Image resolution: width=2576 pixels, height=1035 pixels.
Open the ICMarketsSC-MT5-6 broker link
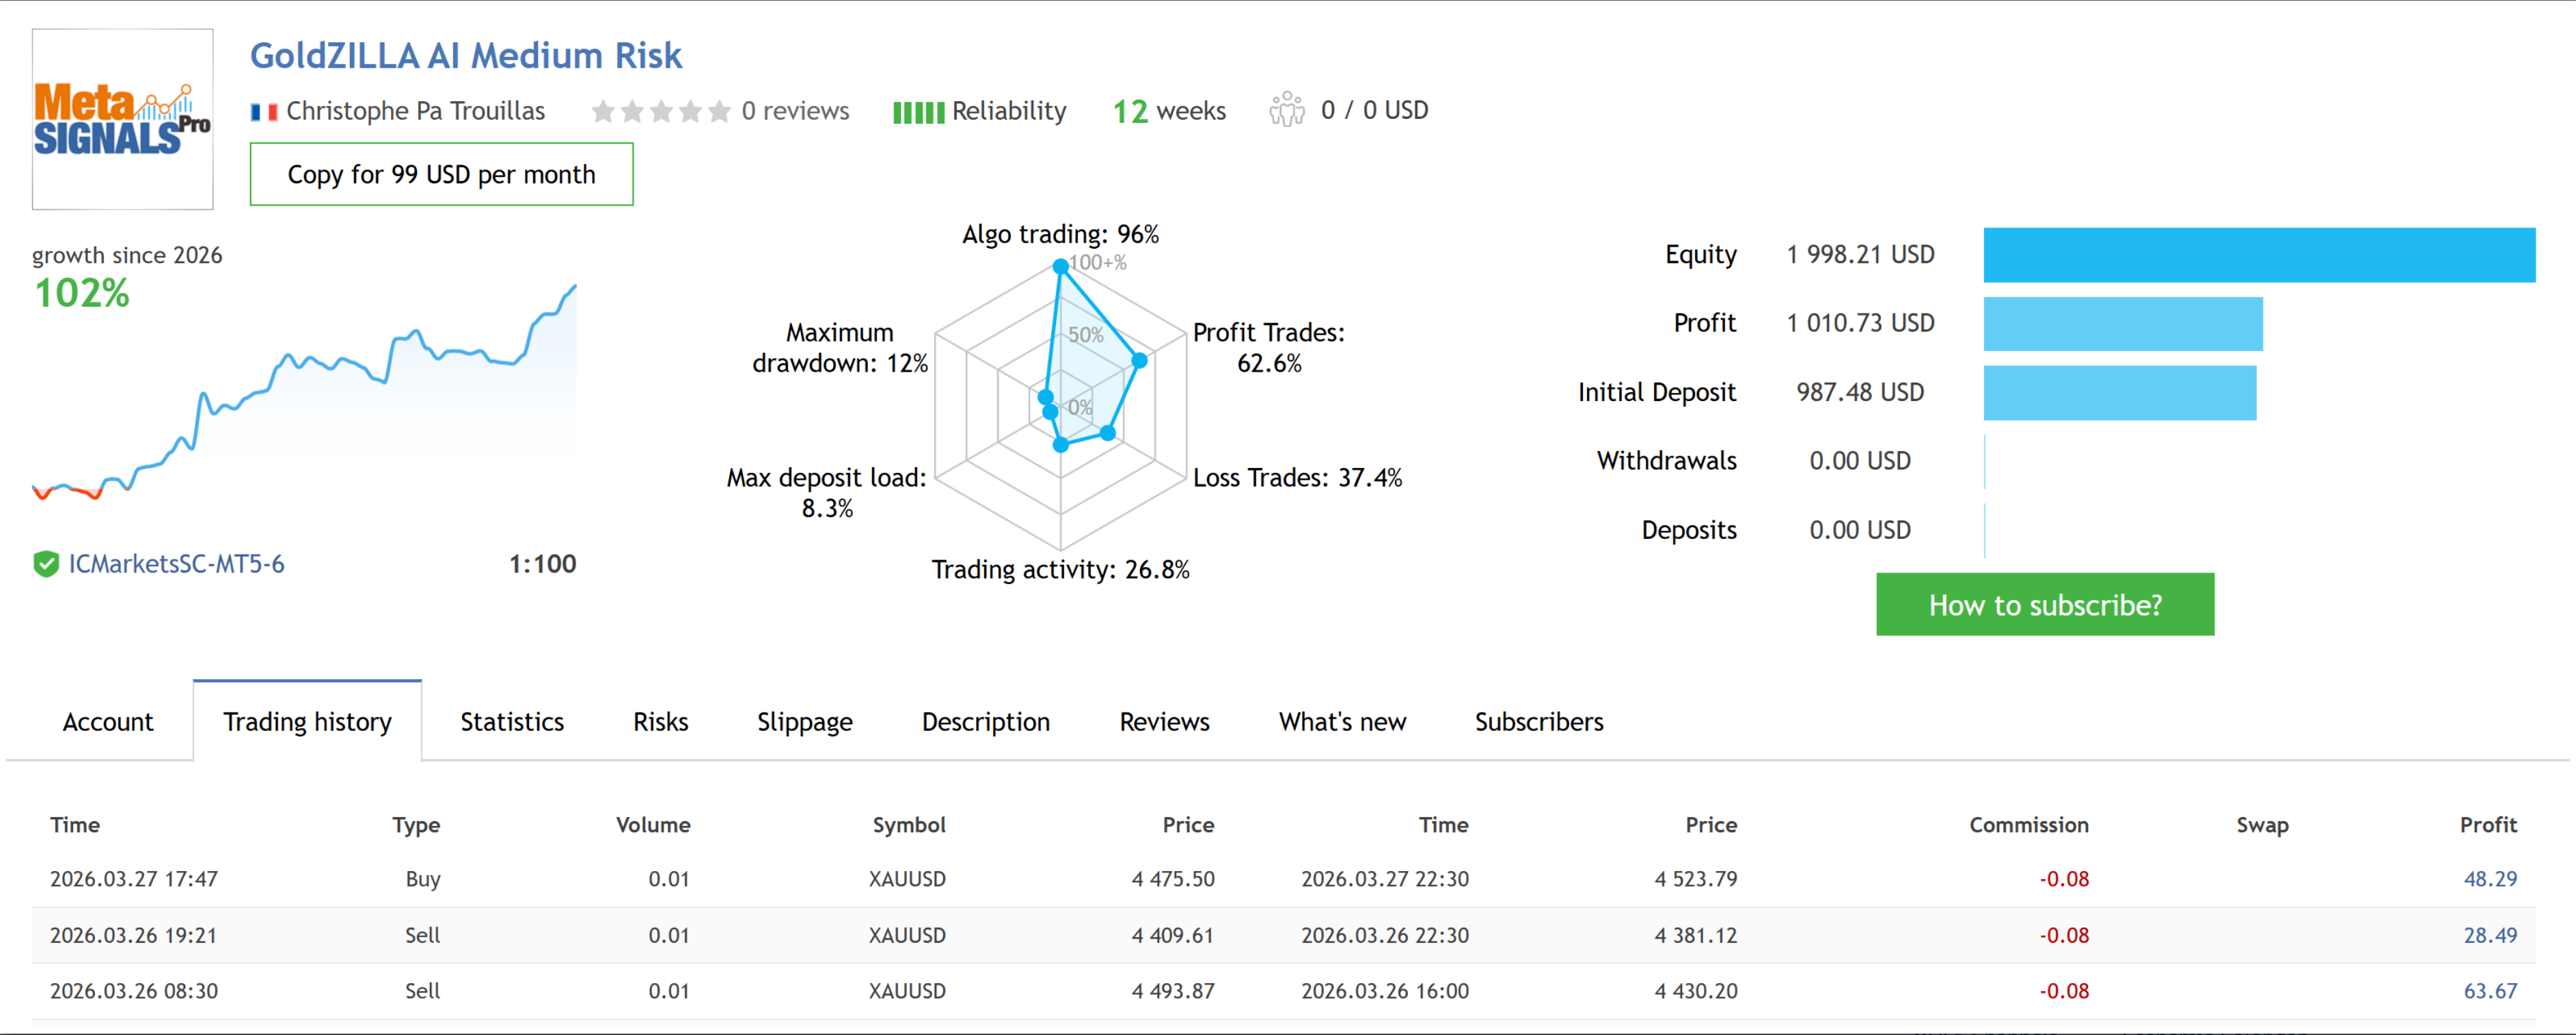[x=176, y=564]
